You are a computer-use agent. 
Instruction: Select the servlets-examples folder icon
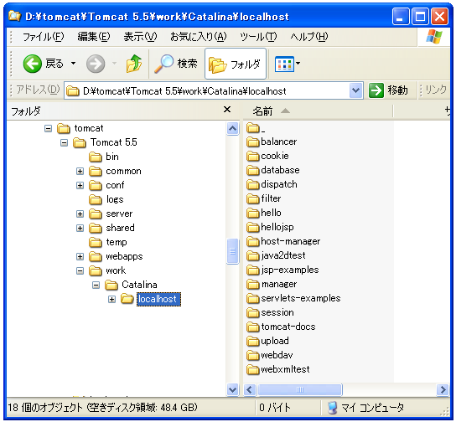coord(252,298)
